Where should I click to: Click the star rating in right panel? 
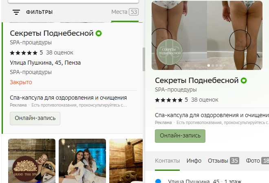pyautogui.click(x=169, y=100)
